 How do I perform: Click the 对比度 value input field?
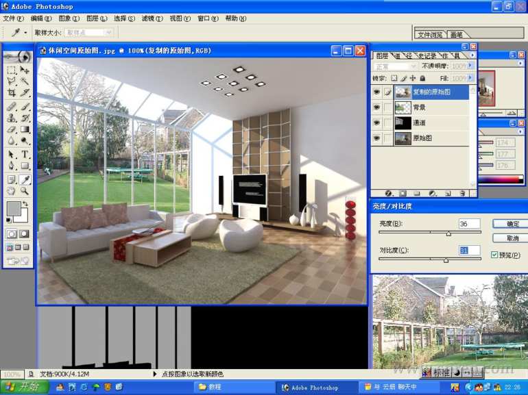point(469,250)
